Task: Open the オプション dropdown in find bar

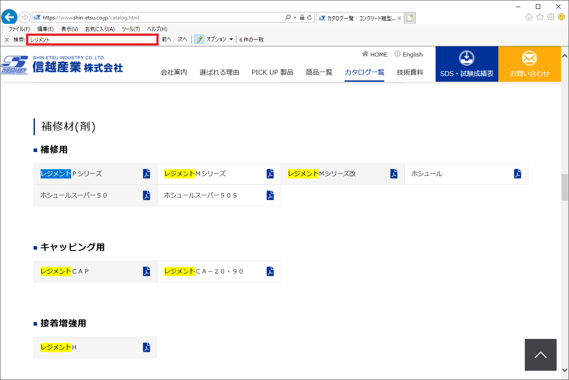Action: click(x=220, y=39)
